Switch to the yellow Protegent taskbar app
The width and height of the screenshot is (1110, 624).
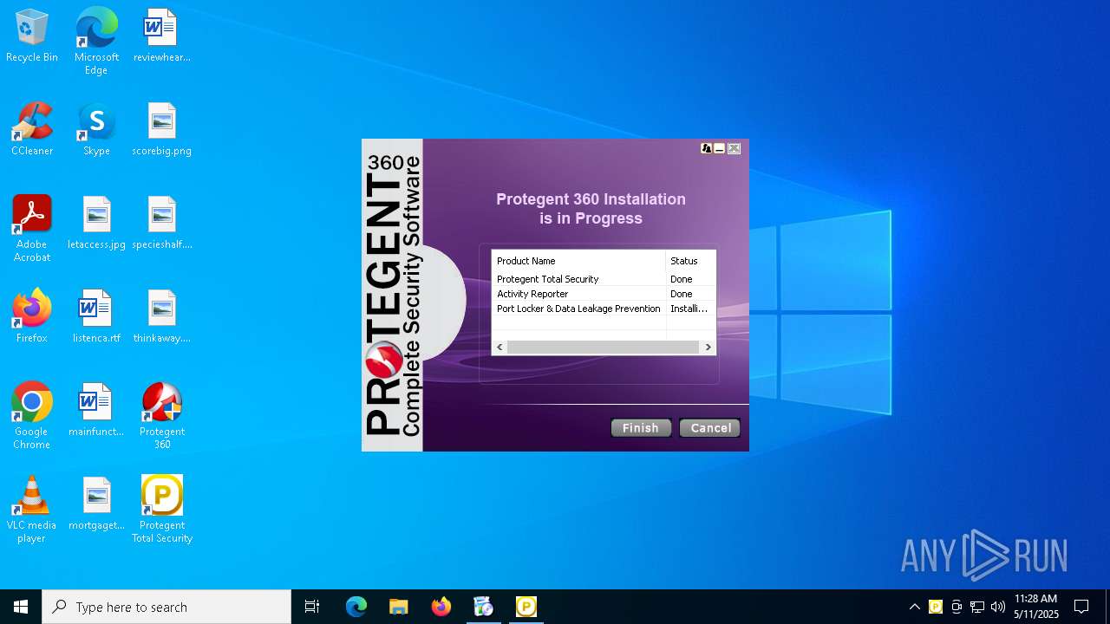pos(526,607)
